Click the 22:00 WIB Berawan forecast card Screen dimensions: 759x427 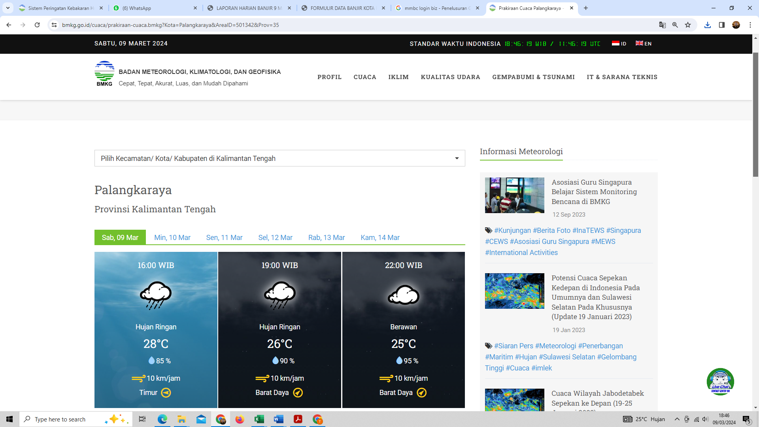[x=403, y=330]
